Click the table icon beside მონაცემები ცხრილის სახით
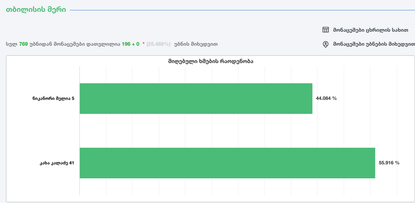415x203 pixels. click(x=325, y=30)
